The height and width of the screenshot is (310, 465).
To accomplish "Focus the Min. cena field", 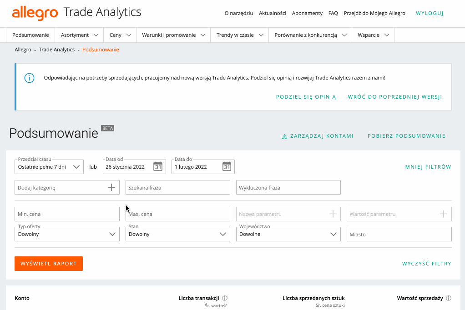I will click(67, 214).
